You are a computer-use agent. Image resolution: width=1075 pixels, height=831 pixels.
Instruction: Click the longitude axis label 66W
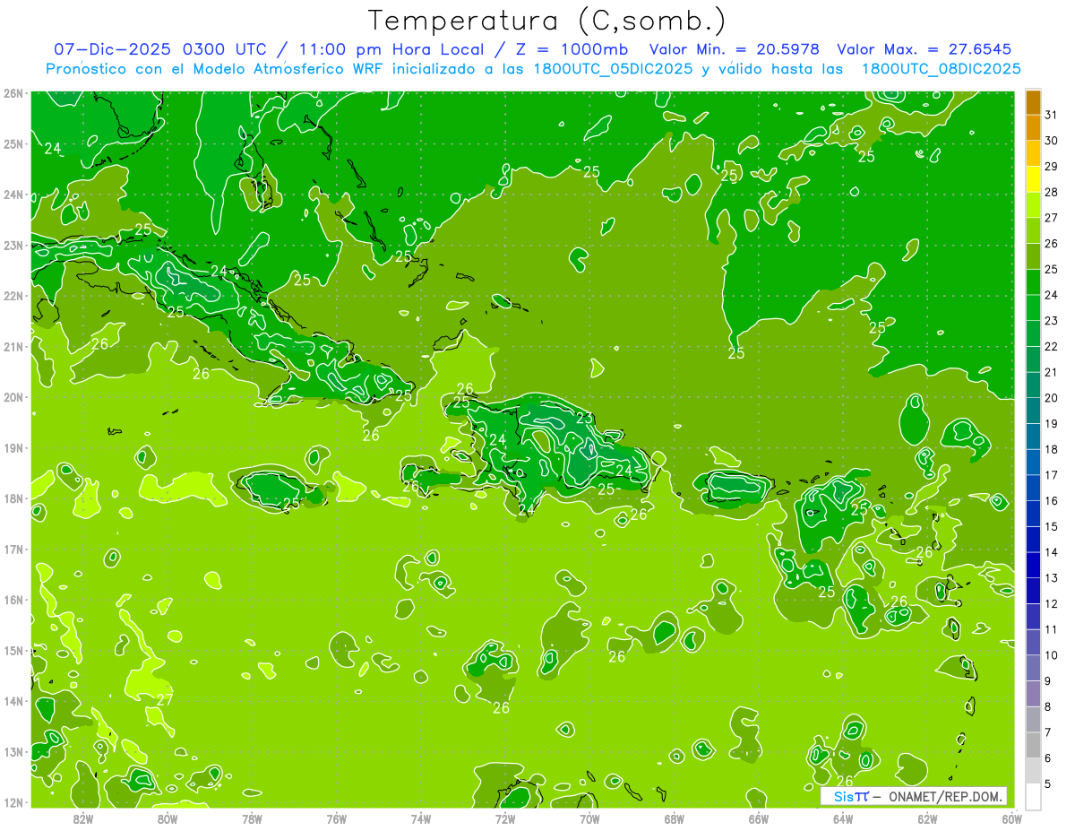759,818
